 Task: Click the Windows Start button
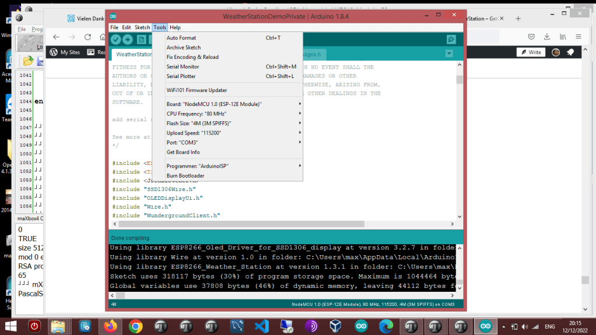pos(10,326)
